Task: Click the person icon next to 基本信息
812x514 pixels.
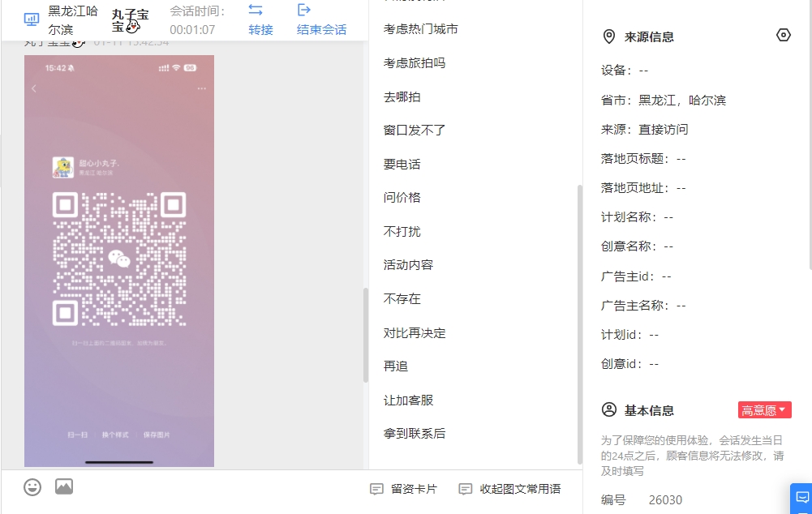Action: [x=609, y=410]
